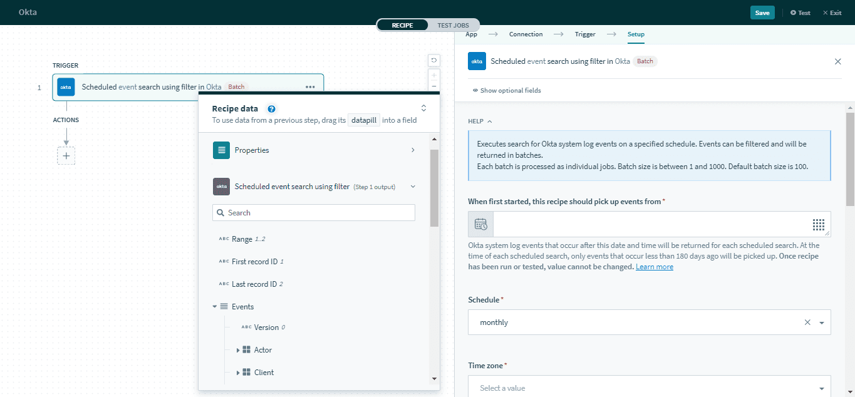Expand the Actor tree node
This screenshot has height=397, width=855.
pyautogui.click(x=238, y=350)
